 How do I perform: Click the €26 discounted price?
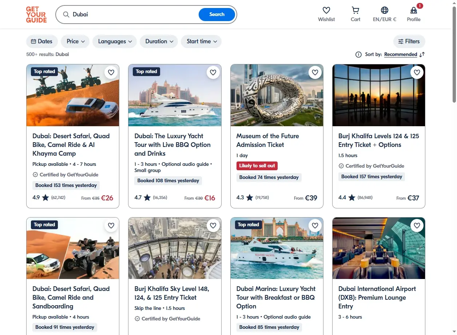click(x=107, y=198)
